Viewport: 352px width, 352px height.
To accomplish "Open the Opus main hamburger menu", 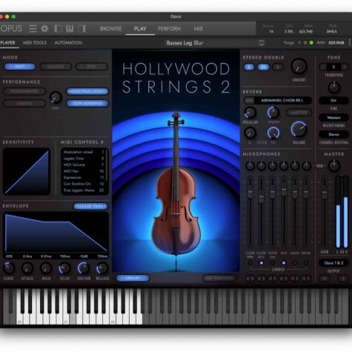I will pyautogui.click(x=33, y=29).
